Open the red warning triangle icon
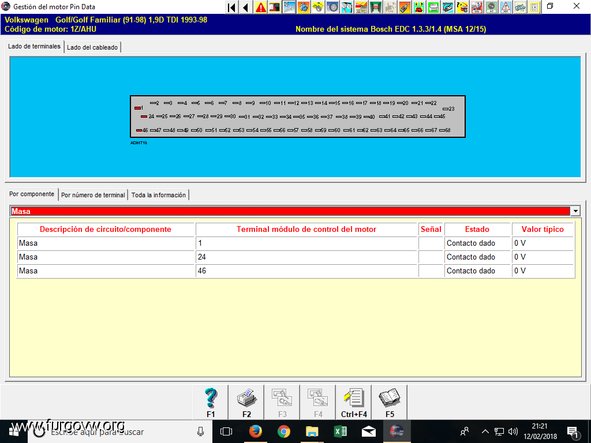591x443 pixels. click(260, 7)
